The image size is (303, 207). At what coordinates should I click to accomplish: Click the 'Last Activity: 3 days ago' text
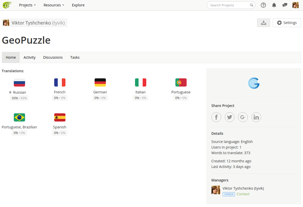[231, 167]
